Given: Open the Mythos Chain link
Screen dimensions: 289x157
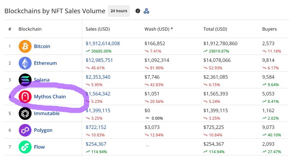Looking at the screenshot, I should tap(50, 97).
